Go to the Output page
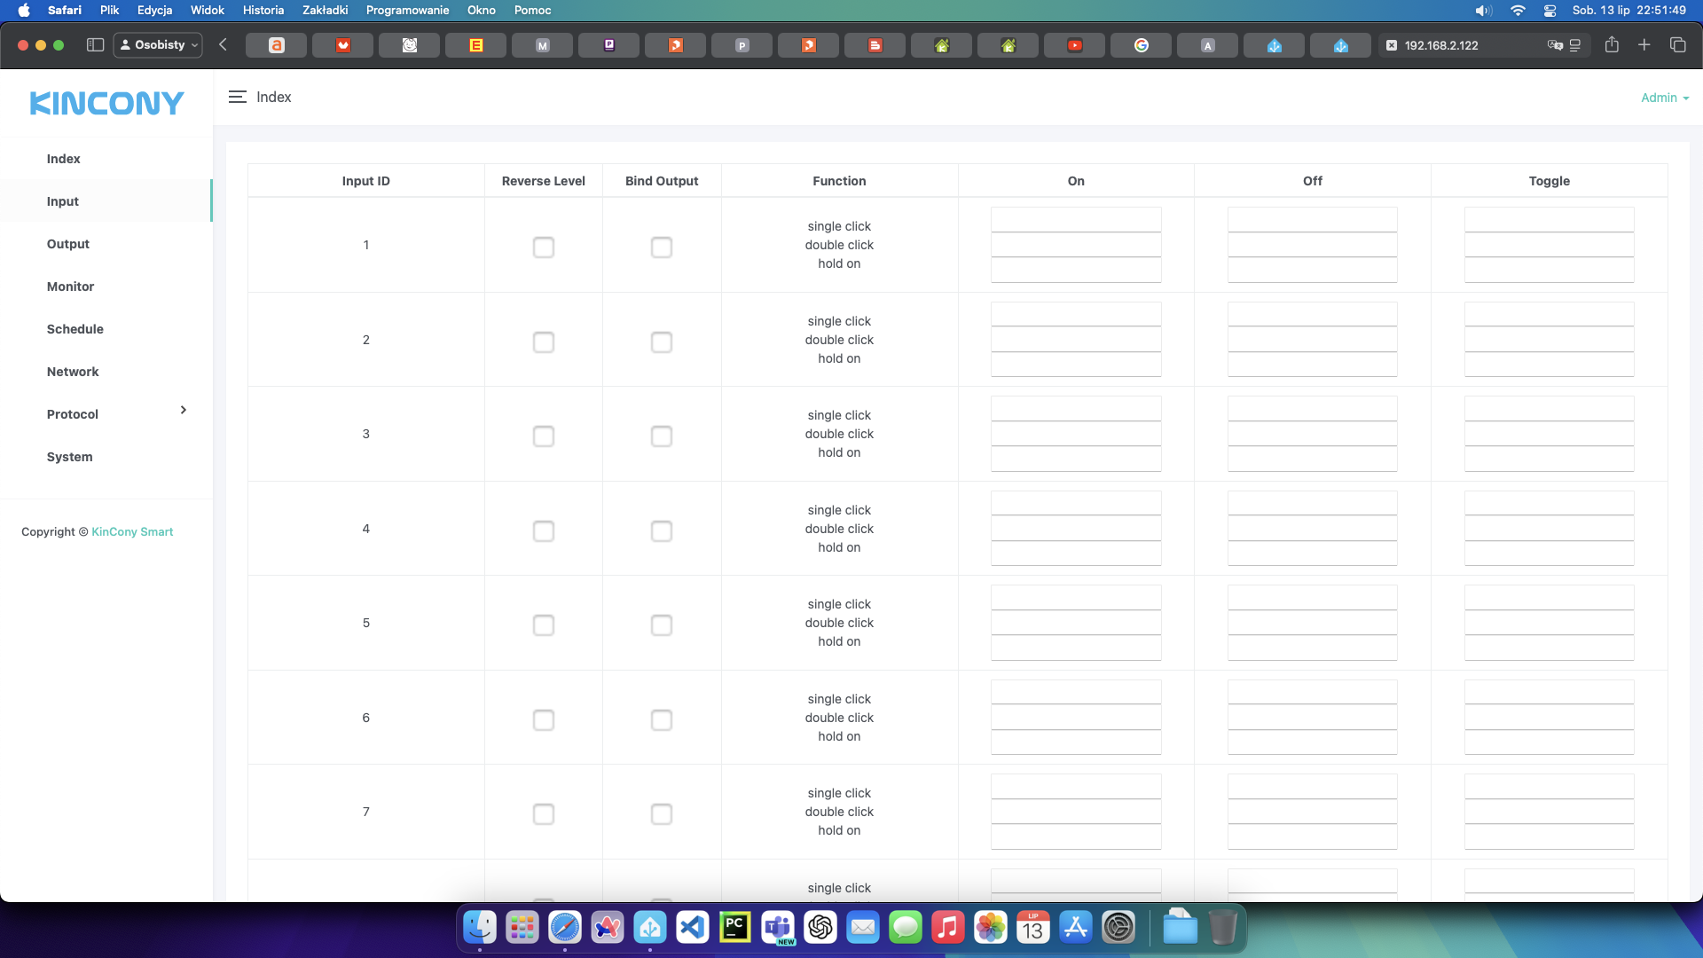 [68, 244]
